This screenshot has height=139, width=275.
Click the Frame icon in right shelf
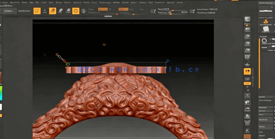pyautogui.click(x=247, y=95)
